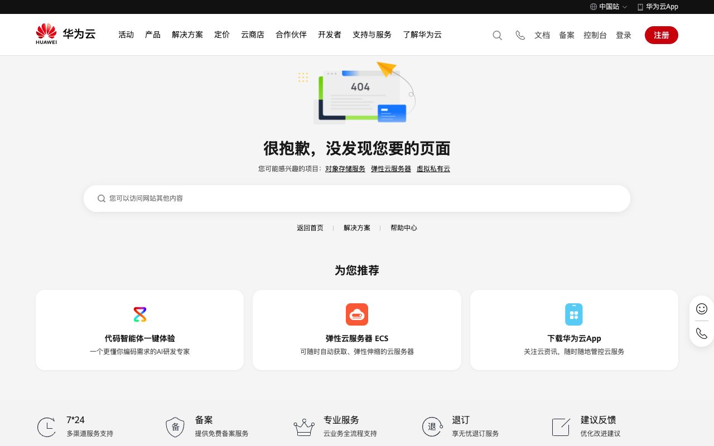The image size is (714, 446).
Task: Open the 支持与服务 menu
Action: (x=372, y=35)
